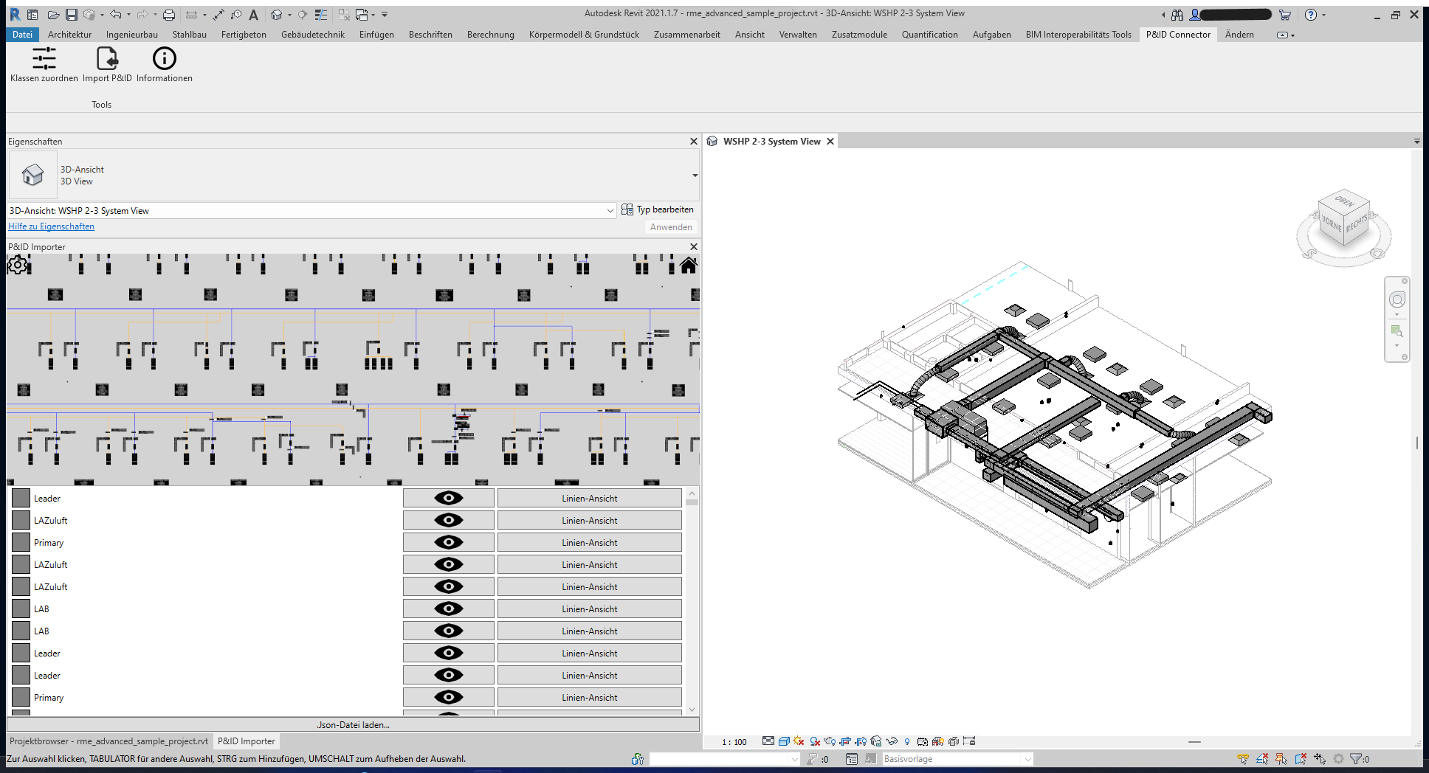
Task: Expand the 3D-Ansicht view selector dropdown
Action: pos(610,211)
